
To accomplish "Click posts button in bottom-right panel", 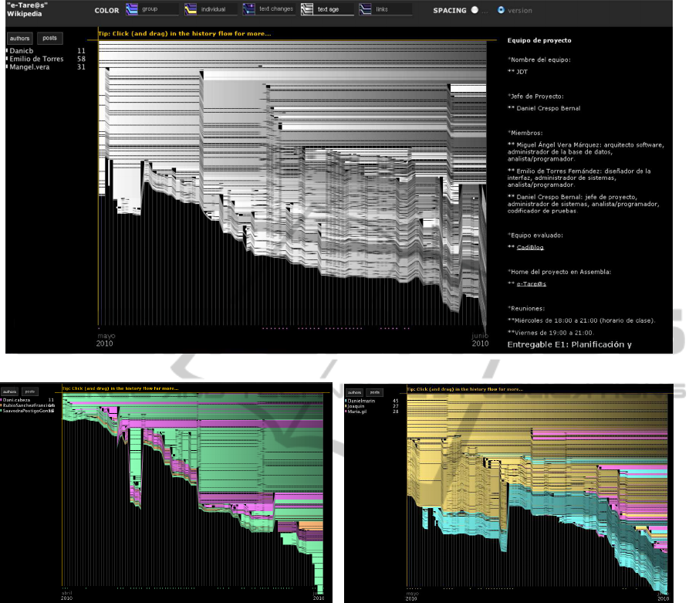I will (x=373, y=392).
